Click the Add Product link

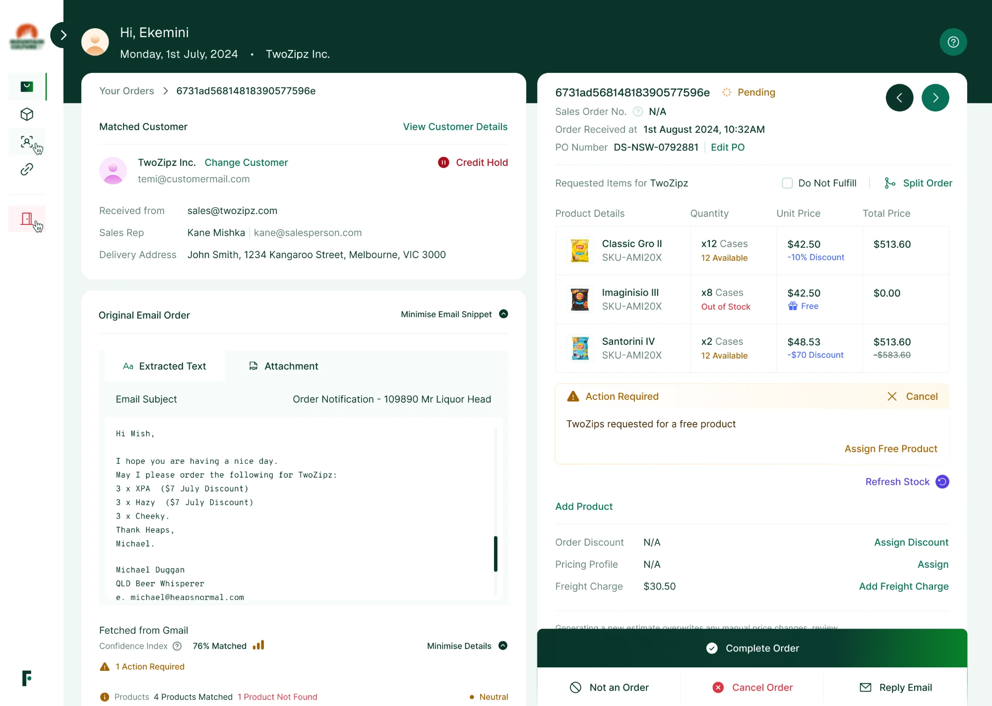click(584, 506)
